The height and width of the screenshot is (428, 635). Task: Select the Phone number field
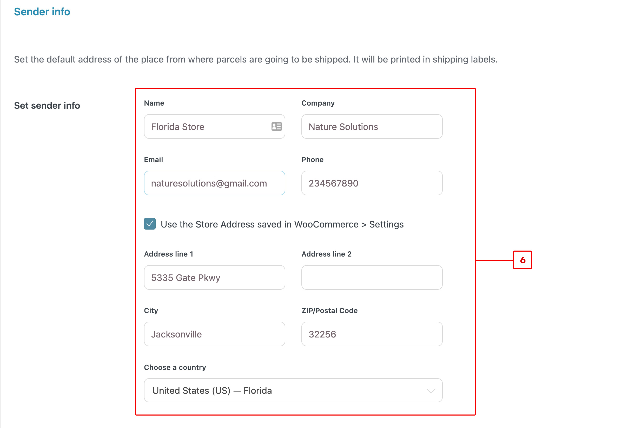click(x=372, y=183)
